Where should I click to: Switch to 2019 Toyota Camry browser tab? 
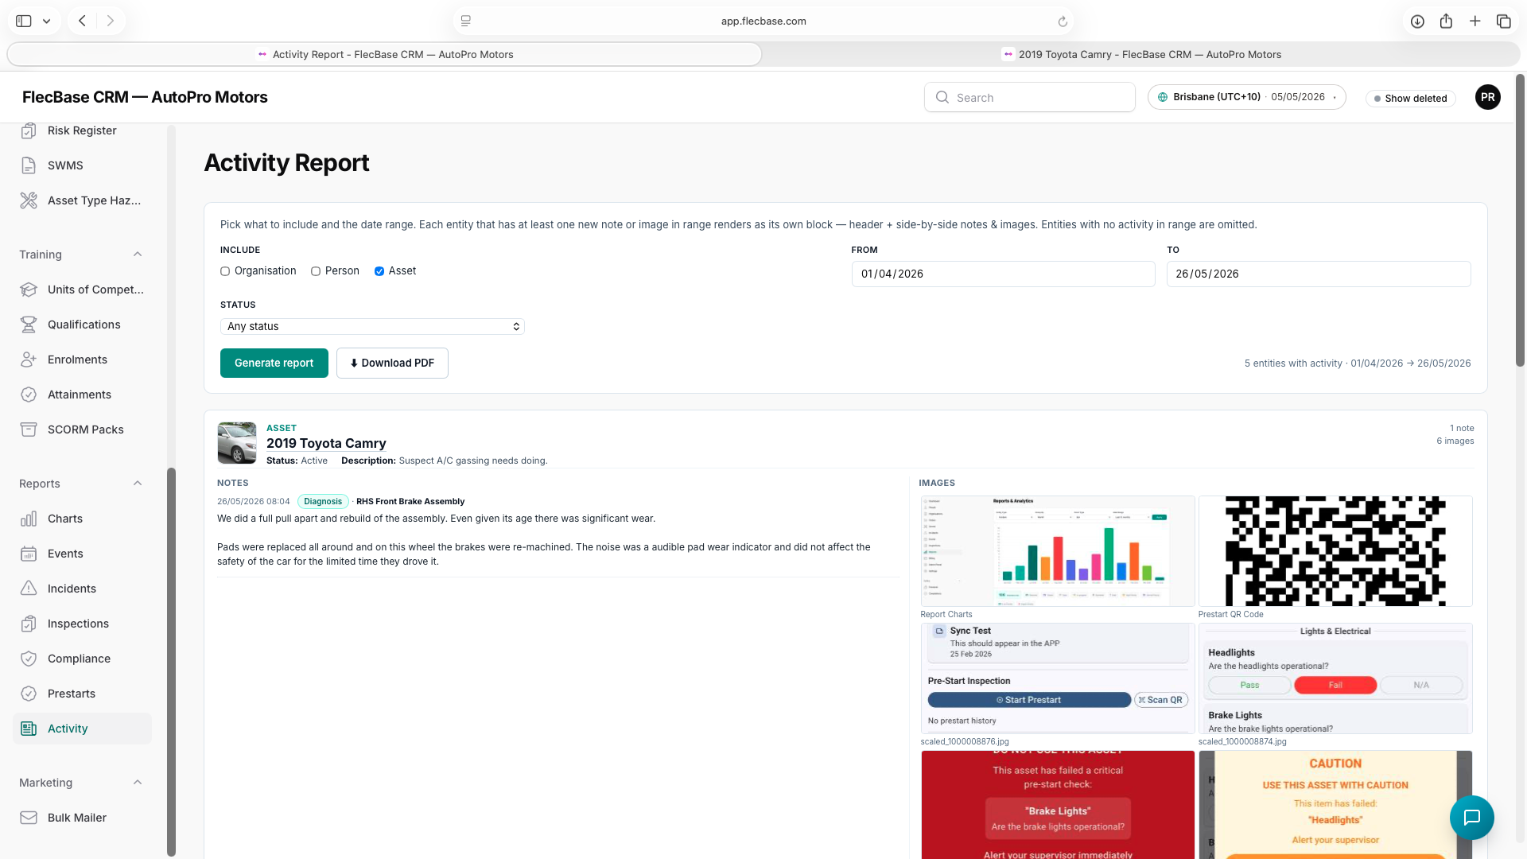point(1141,54)
